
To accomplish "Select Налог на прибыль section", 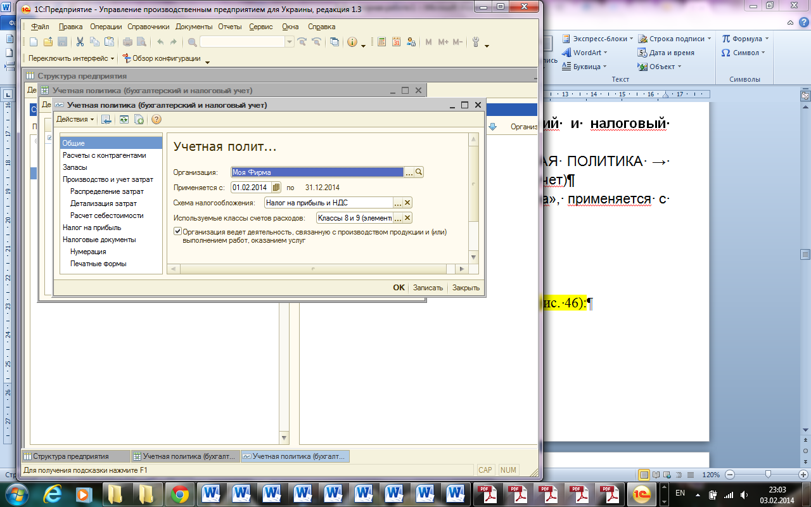I will click(x=92, y=228).
